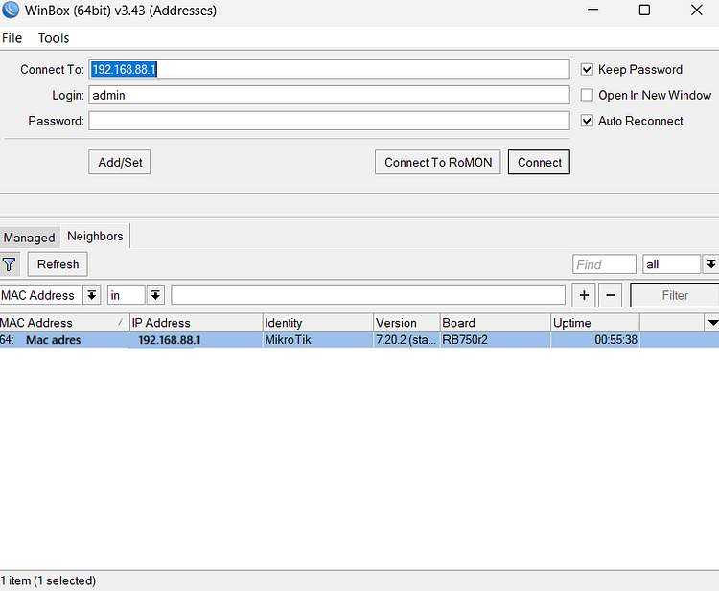719x591 pixels.
Task: Click the '1 item (1 selected)' status text
Action: pyautogui.click(x=48, y=580)
